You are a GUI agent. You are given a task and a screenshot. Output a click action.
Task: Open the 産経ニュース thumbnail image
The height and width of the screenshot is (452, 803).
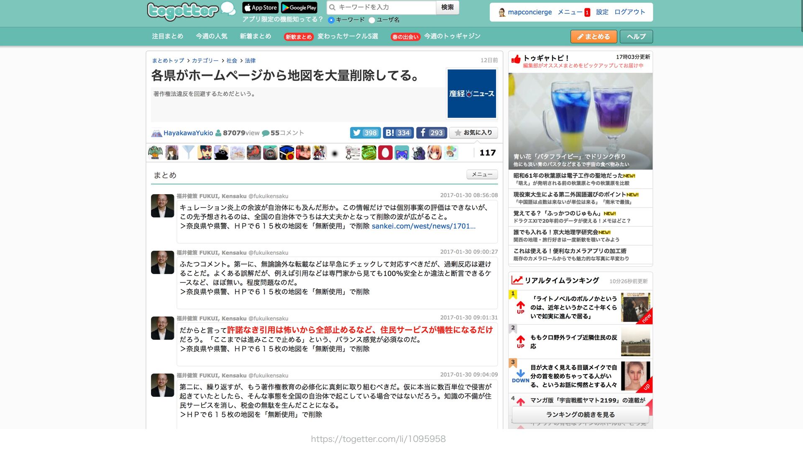click(x=472, y=94)
